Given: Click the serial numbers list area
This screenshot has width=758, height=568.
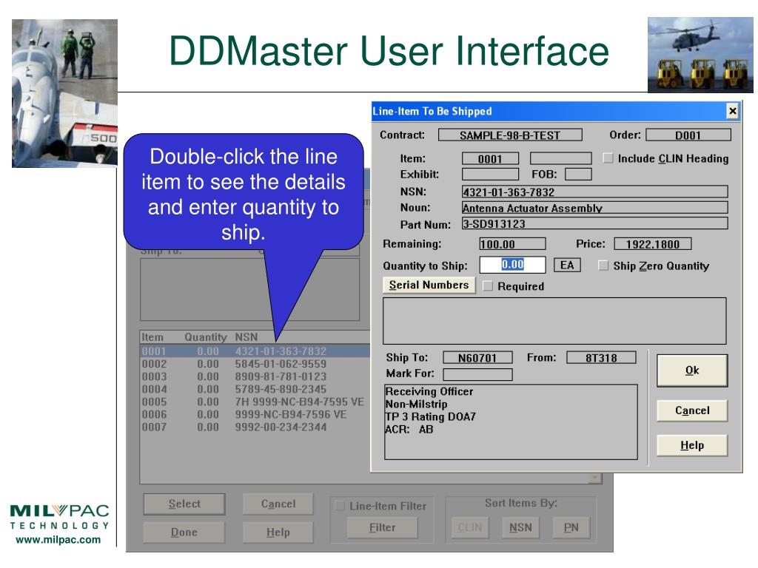Looking at the screenshot, I should 554,321.
